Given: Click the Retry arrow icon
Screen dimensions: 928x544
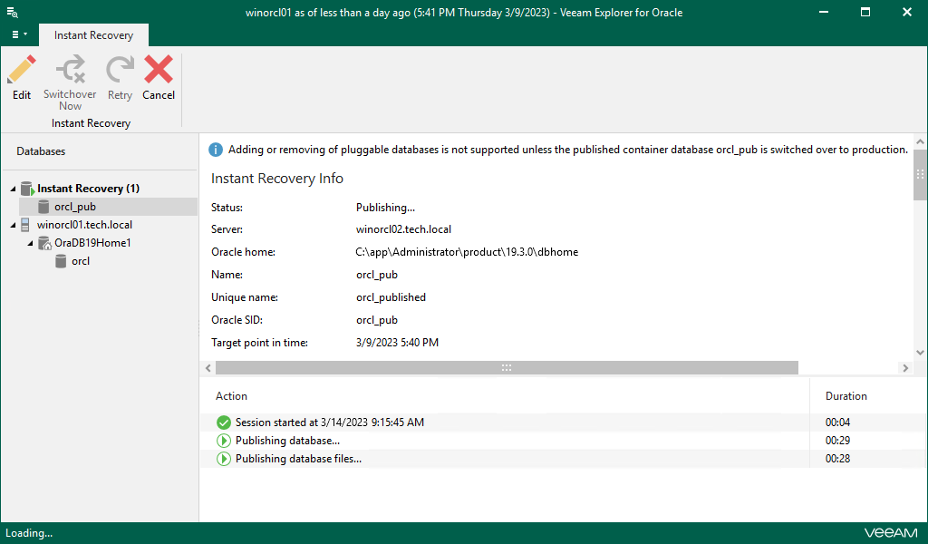Looking at the screenshot, I should 120,70.
